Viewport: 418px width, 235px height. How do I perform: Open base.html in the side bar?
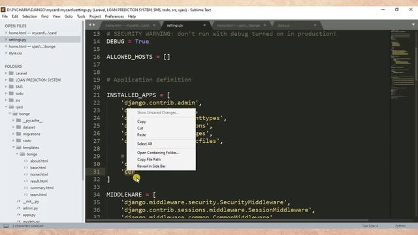(x=38, y=168)
